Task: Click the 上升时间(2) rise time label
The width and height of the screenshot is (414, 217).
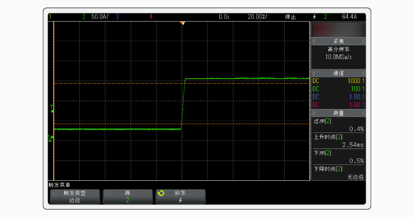Action: 328,137
